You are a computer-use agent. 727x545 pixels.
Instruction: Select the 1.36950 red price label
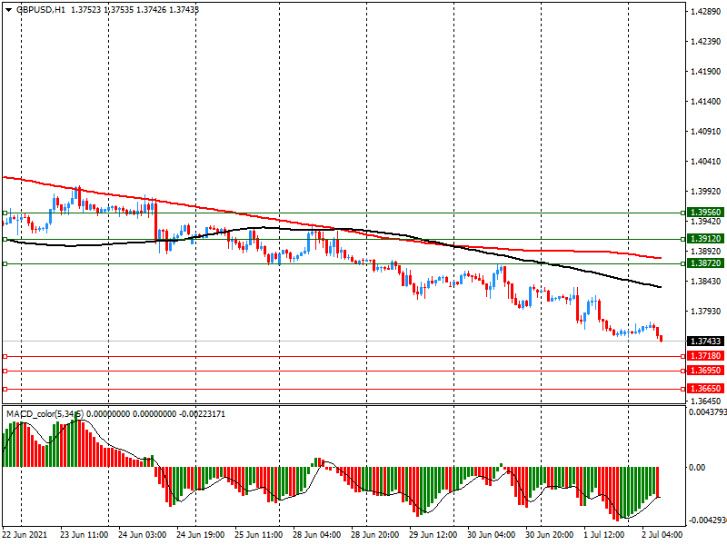point(705,372)
